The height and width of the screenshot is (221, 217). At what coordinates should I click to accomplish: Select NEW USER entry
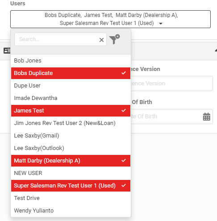tap(71, 173)
